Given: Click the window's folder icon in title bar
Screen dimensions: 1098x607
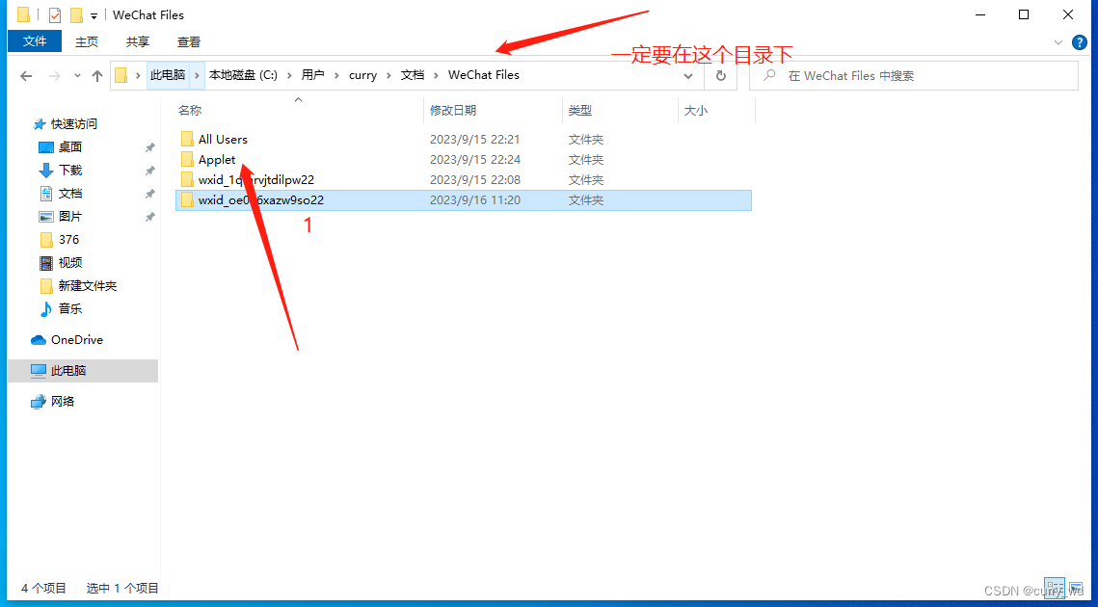Looking at the screenshot, I should pyautogui.click(x=23, y=14).
